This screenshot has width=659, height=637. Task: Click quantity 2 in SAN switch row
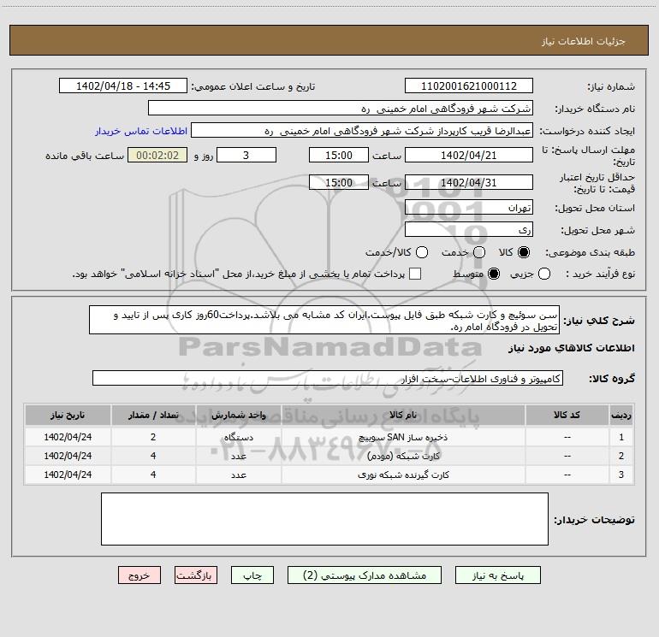tap(153, 437)
